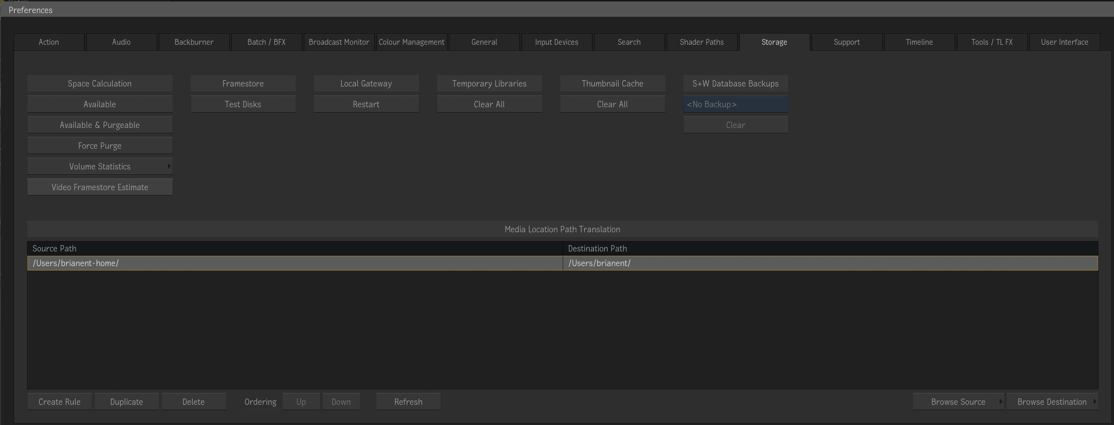The width and height of the screenshot is (1114, 425).
Task: Switch to the Colour Management tab
Action: [x=411, y=42]
